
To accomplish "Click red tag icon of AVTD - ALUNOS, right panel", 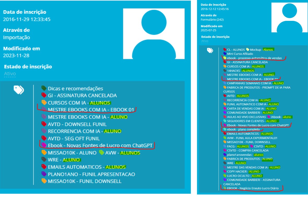I will coord(225,96).
